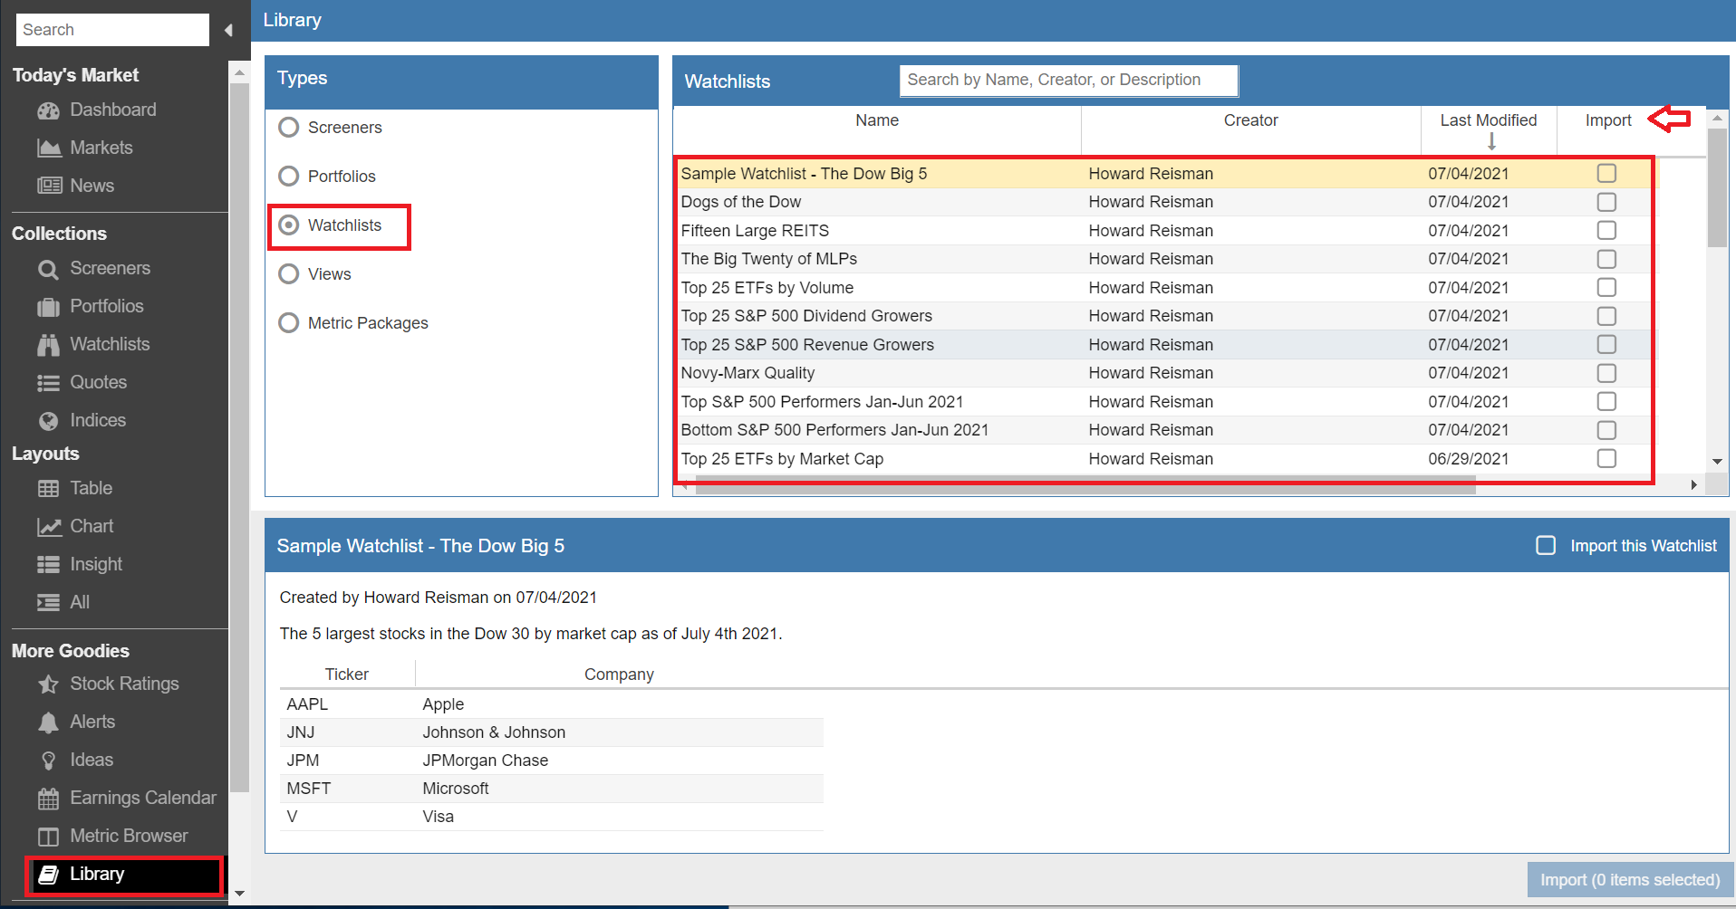Check import box for Novy-Marx Quality

[1606, 373]
